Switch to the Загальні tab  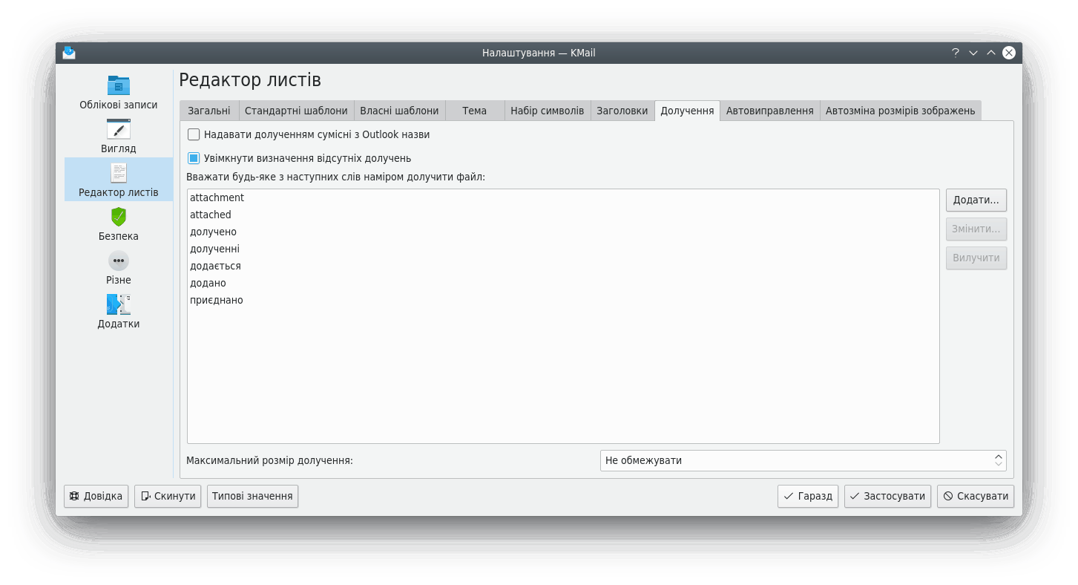point(208,111)
